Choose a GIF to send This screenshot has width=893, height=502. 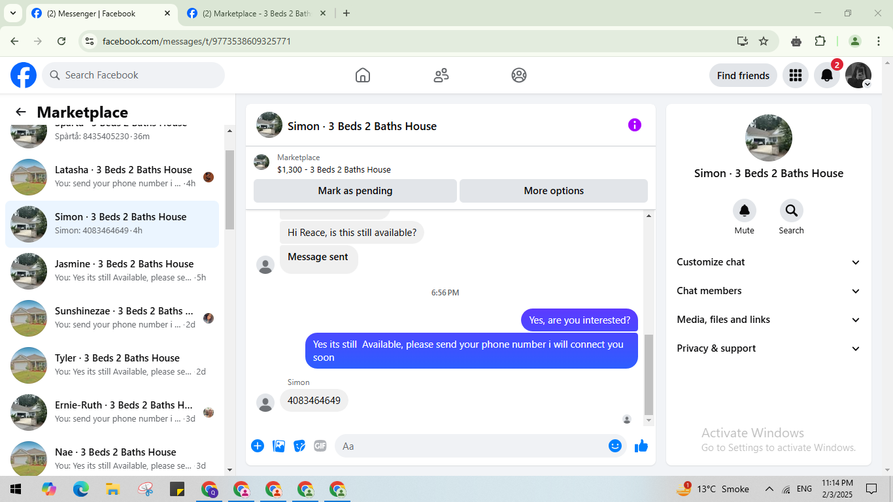pyautogui.click(x=320, y=446)
